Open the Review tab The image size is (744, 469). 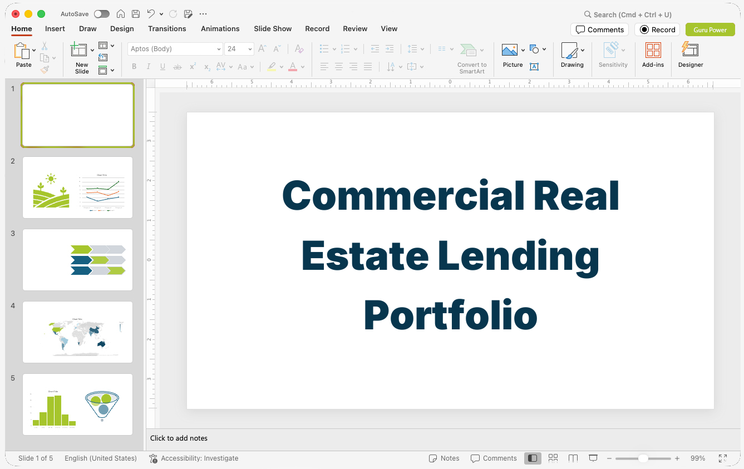click(355, 29)
